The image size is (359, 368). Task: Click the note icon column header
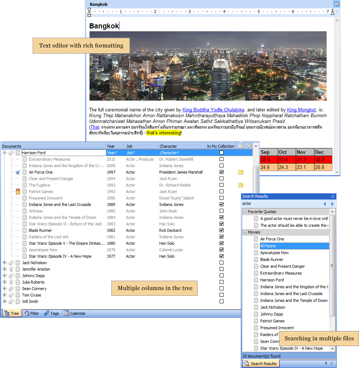tap(241, 146)
